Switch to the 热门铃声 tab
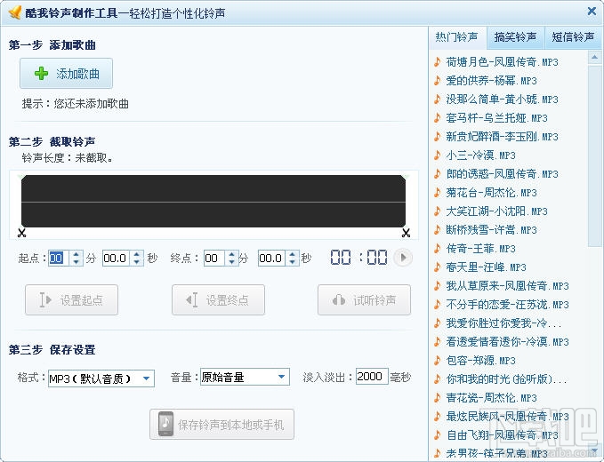This screenshot has height=462, width=604. (457, 37)
